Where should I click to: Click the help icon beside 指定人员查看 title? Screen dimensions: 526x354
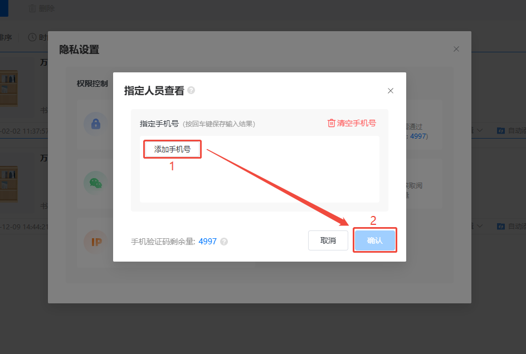pyautogui.click(x=191, y=91)
